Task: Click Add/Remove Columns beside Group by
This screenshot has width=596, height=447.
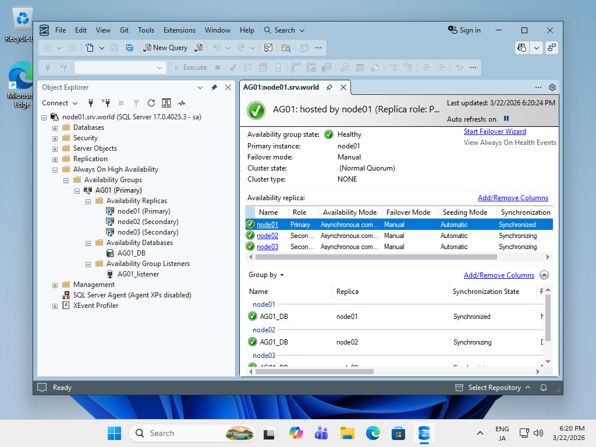Action: 499,275
